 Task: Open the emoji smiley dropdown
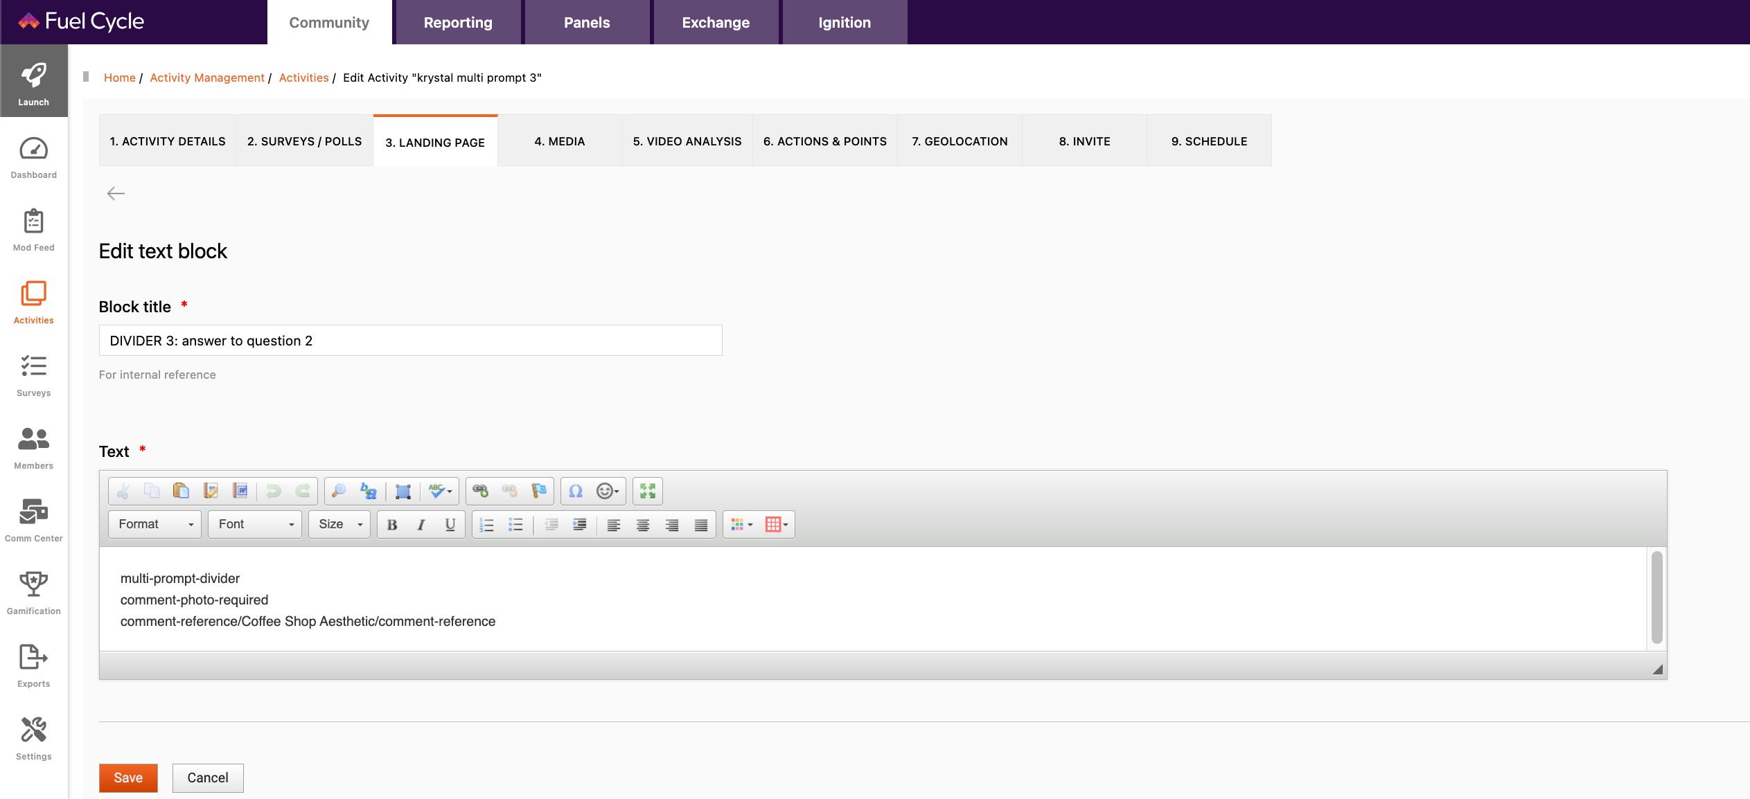point(608,491)
